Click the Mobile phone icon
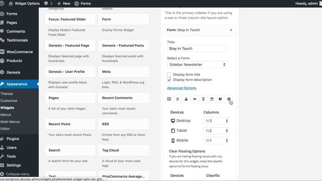 tap(173, 140)
